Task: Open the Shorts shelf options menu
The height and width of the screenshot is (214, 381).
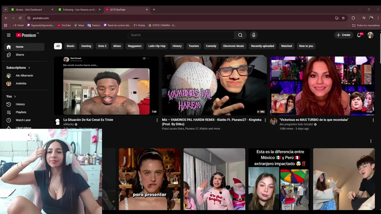Action: point(371,141)
